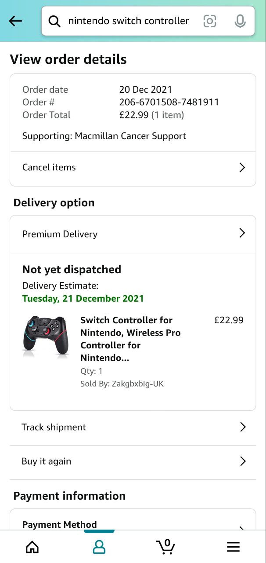
Task: Expand Premium Delivery option chevron
Action: point(242,233)
